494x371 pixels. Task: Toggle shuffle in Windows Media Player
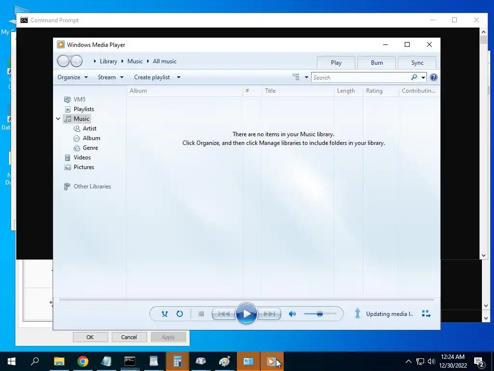click(165, 314)
